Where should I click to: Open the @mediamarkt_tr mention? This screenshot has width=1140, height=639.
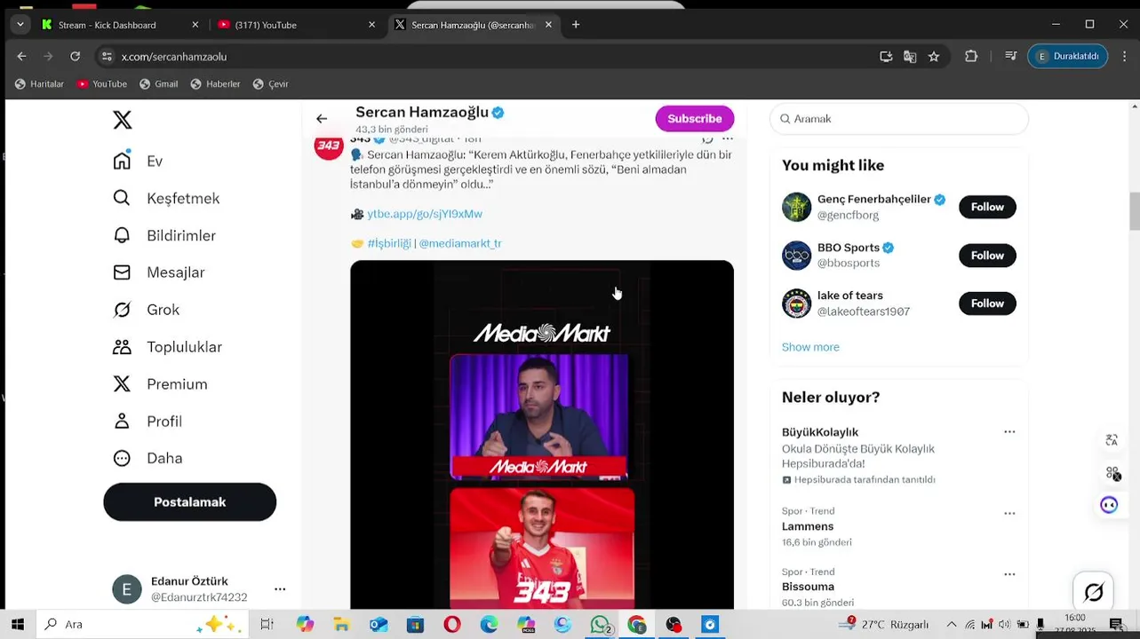[460, 243]
